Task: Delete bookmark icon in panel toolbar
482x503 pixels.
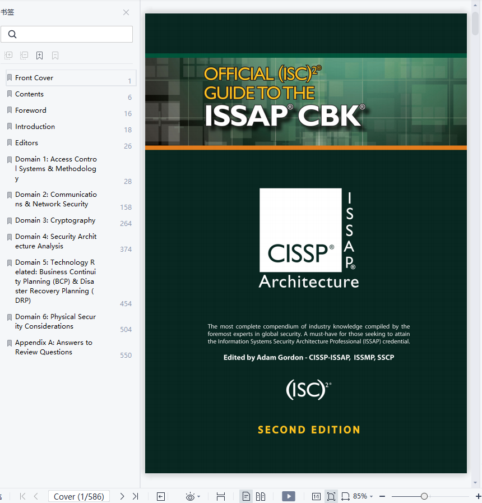Action: point(55,56)
